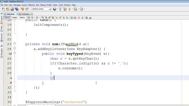
Task: Click the Stop Macro Recording icon
Action: pos(82,18)
